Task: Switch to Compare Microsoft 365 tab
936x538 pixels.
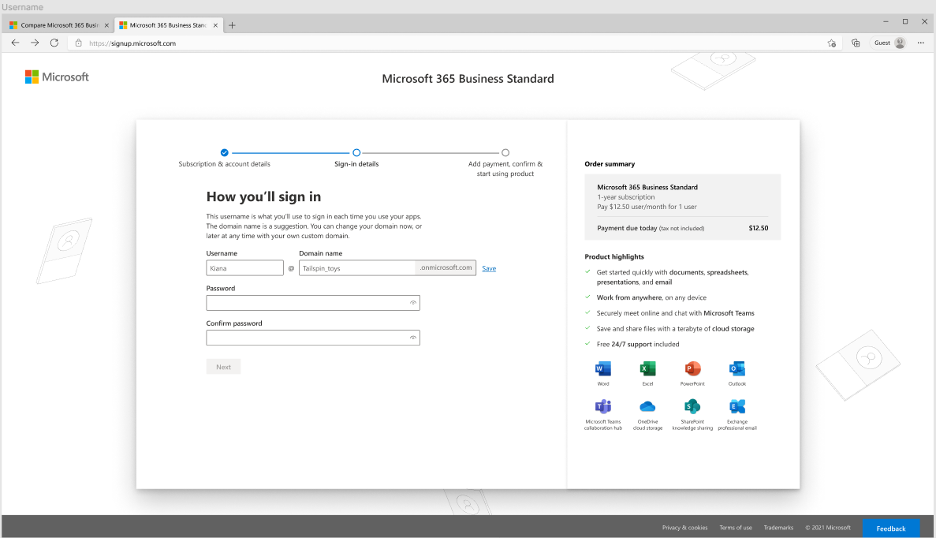Action: tap(58, 25)
